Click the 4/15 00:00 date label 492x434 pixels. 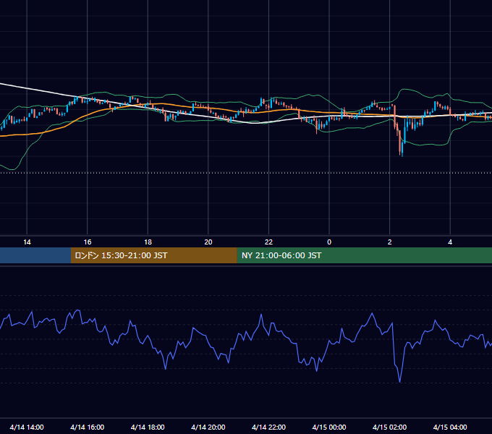click(329, 427)
